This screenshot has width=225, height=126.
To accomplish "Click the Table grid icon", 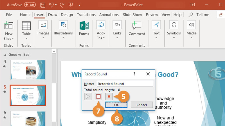I will [x=26, y=26].
